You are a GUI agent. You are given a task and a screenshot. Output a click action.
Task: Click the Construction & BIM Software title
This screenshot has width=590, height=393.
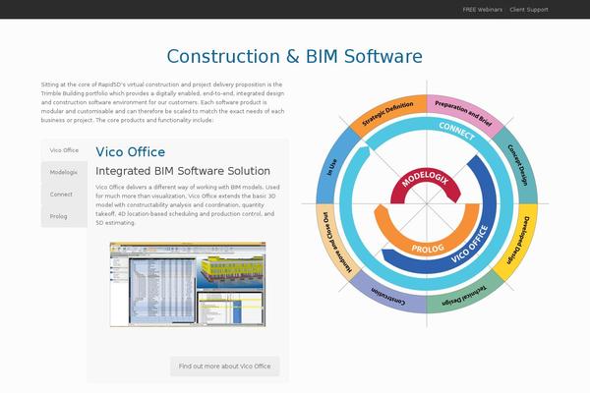coord(295,56)
